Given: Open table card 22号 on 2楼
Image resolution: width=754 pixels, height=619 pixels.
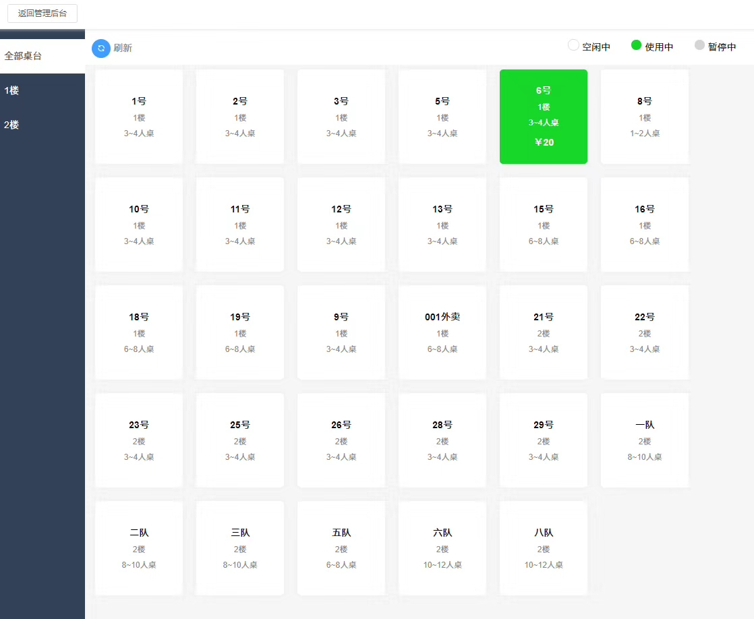Looking at the screenshot, I should pyautogui.click(x=645, y=332).
